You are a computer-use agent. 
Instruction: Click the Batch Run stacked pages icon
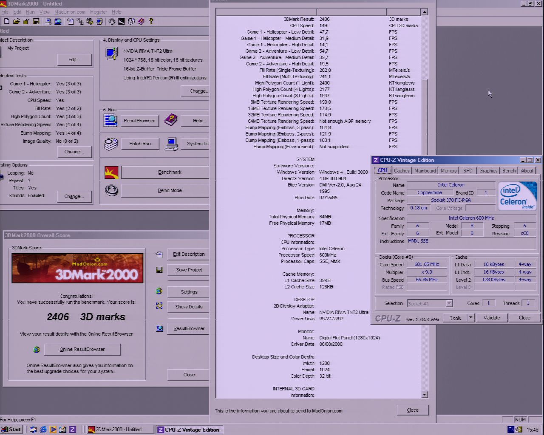(111, 144)
